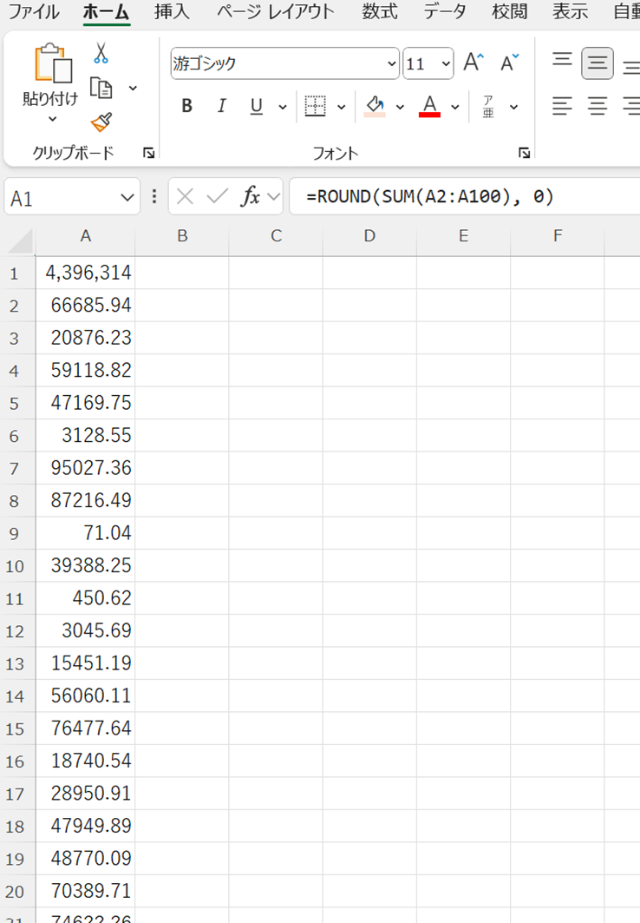
Task: Toggle Underline formatting
Action: coord(256,107)
